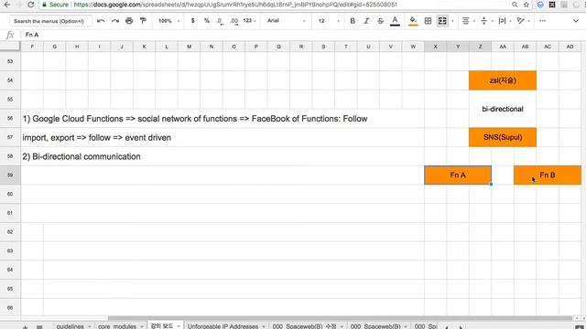
Task: Select the Fn B orange cell
Action: [x=548, y=175]
